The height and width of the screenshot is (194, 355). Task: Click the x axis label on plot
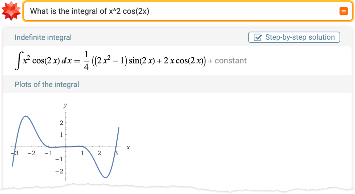tap(128, 147)
